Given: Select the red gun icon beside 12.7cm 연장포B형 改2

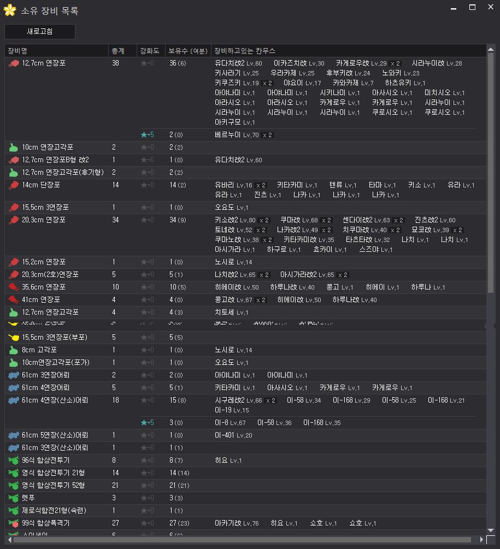Looking at the screenshot, I should pyautogui.click(x=14, y=160).
